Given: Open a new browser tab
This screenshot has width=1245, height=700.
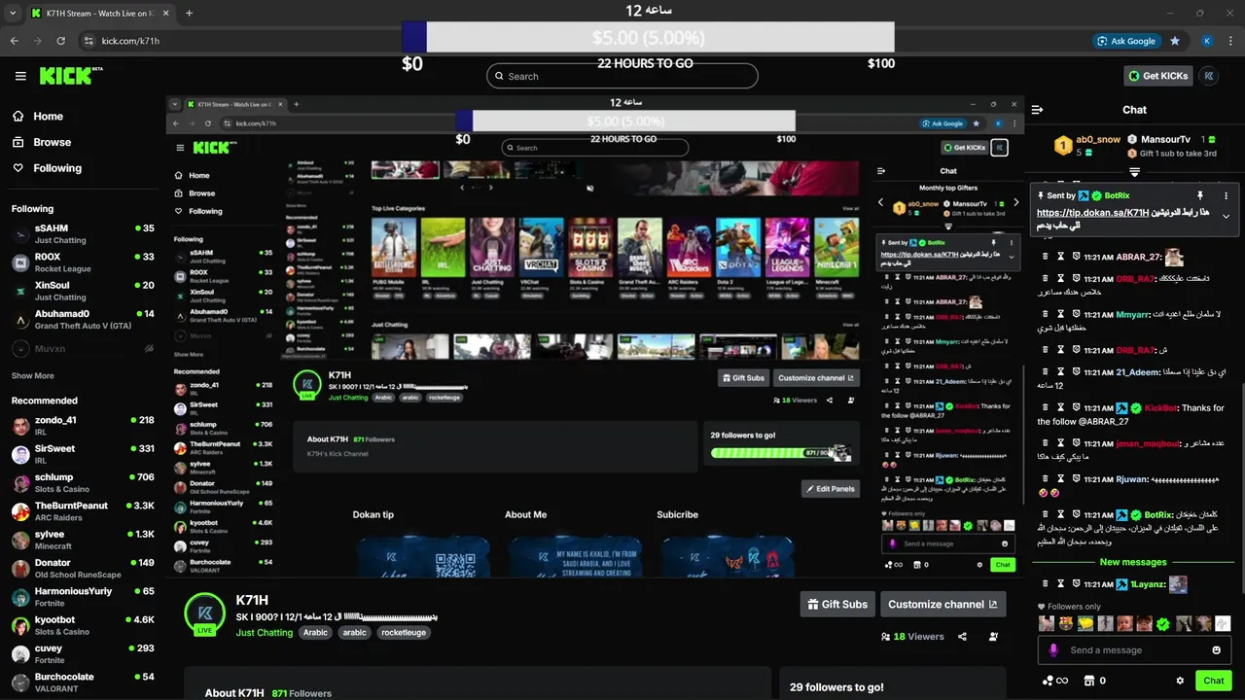Looking at the screenshot, I should tap(189, 14).
